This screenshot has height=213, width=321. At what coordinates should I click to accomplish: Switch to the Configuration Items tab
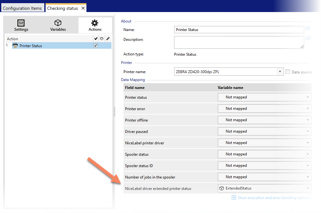pos(22,7)
